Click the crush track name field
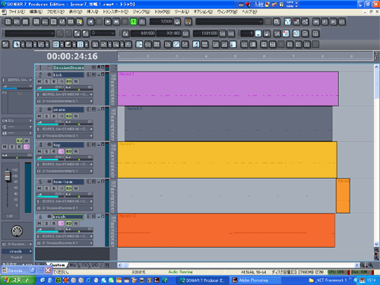The width and height of the screenshot is (380, 285). 68,217
